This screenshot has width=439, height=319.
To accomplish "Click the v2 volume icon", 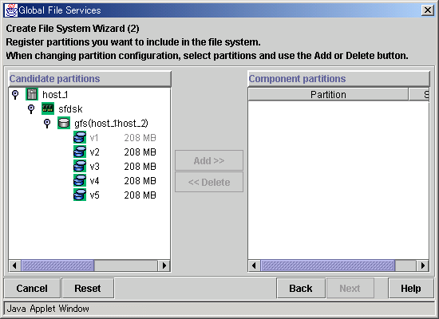I will (x=80, y=152).
